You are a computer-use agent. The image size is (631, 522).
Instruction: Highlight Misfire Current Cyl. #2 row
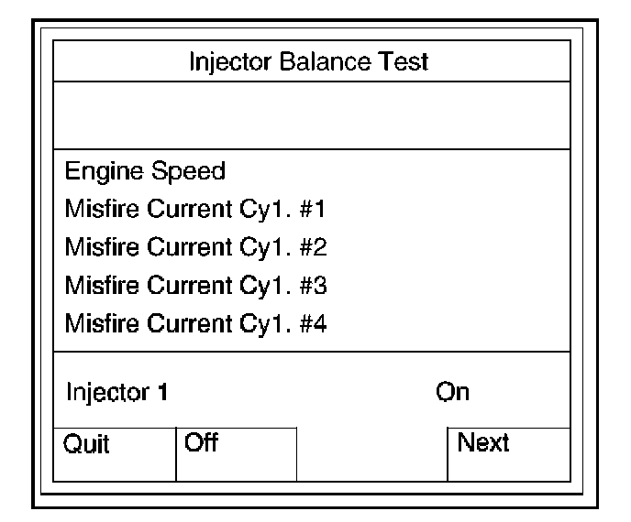click(x=196, y=248)
